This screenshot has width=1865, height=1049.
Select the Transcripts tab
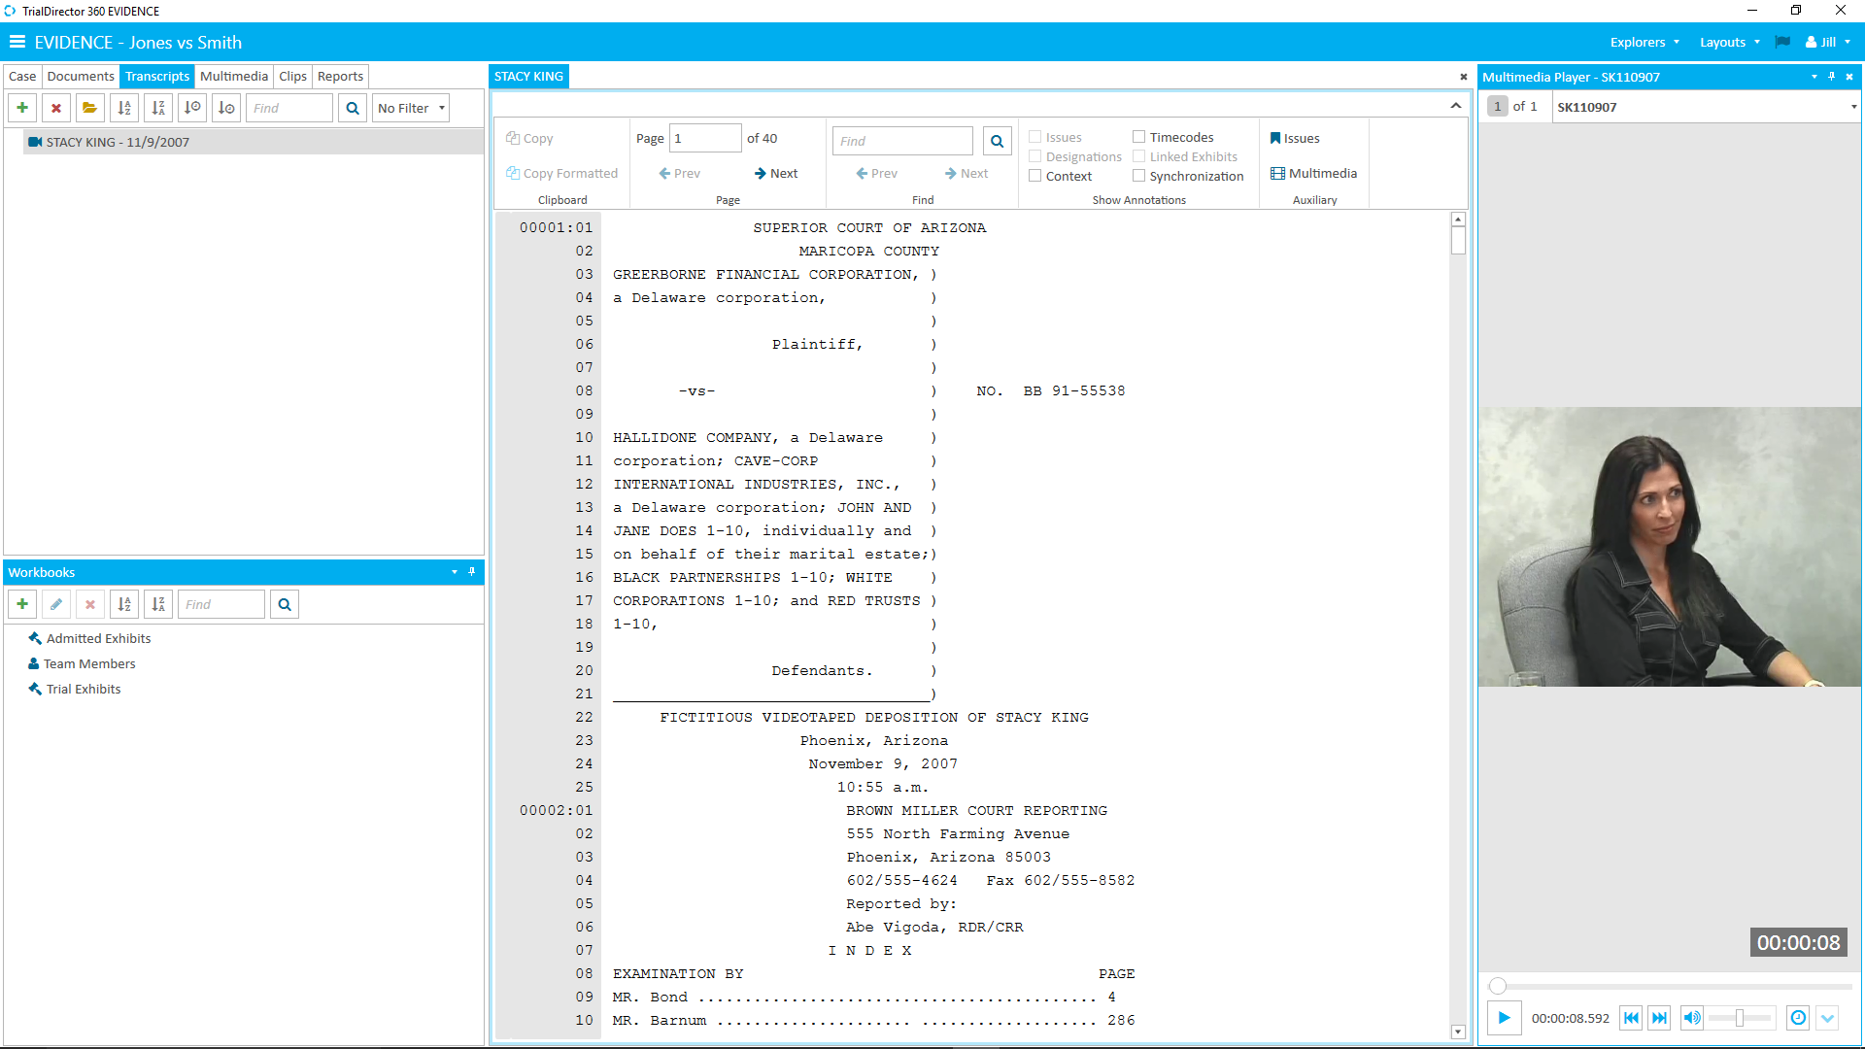coord(157,76)
